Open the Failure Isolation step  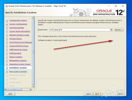[16, 57]
